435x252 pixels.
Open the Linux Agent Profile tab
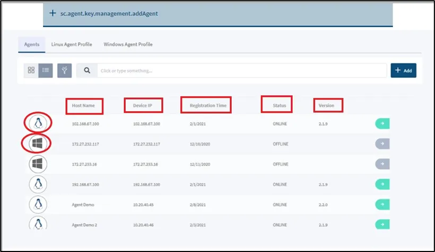(x=72, y=44)
